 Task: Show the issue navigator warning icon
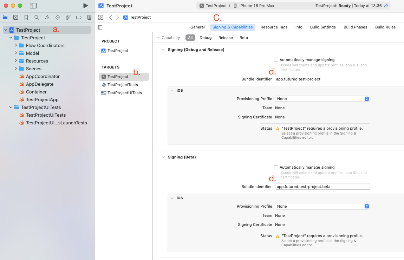[x=47, y=17]
